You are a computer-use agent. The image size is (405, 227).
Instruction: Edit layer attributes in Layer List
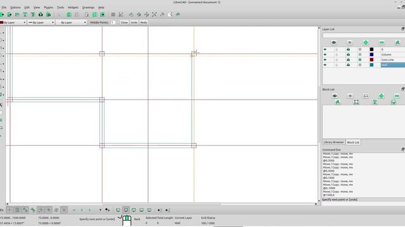coord(397,42)
